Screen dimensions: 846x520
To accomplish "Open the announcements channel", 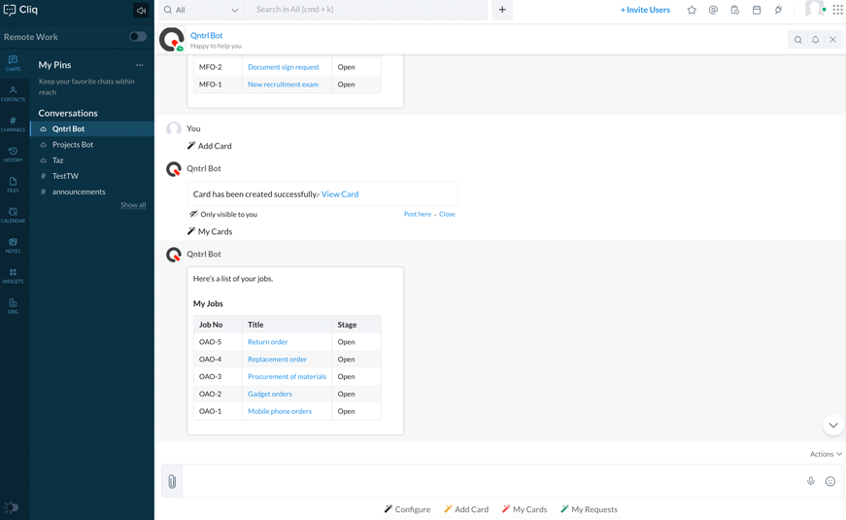I will 92,191.
